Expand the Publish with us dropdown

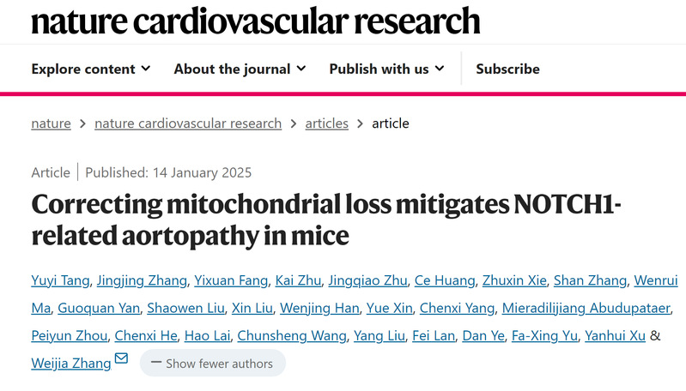click(x=386, y=69)
